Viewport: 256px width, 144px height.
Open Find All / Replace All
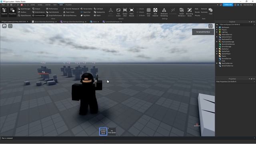click(x=71, y=9)
